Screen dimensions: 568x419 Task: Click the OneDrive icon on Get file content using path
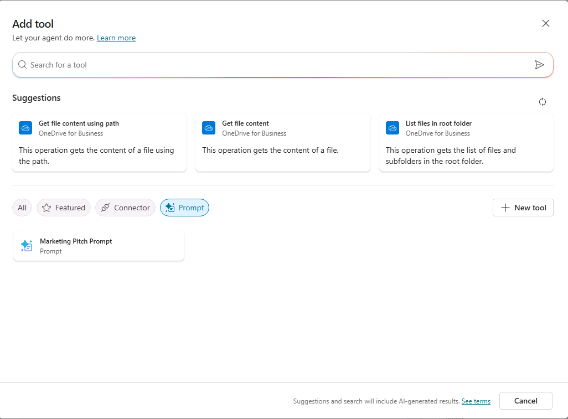(25, 128)
